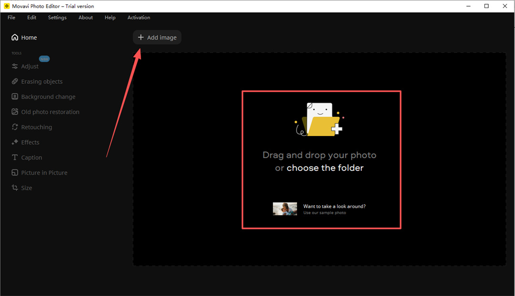Open the Activation menu

[x=139, y=18]
